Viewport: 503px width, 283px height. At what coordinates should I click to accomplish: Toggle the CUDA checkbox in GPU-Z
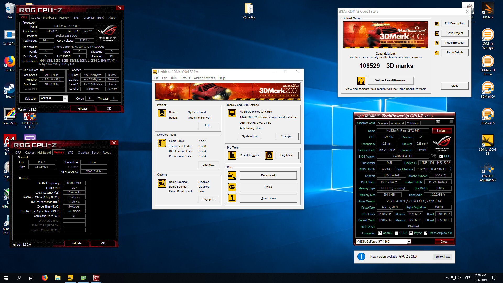[396, 233]
